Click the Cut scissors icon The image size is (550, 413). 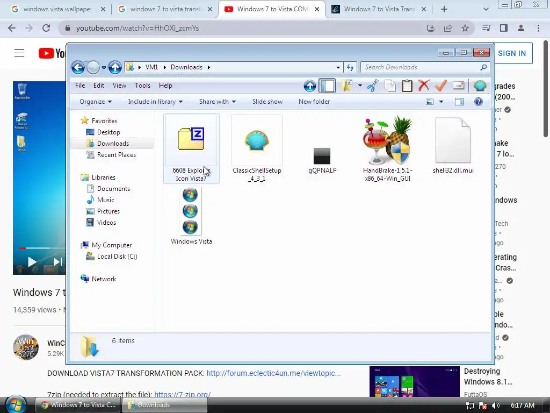(x=373, y=86)
